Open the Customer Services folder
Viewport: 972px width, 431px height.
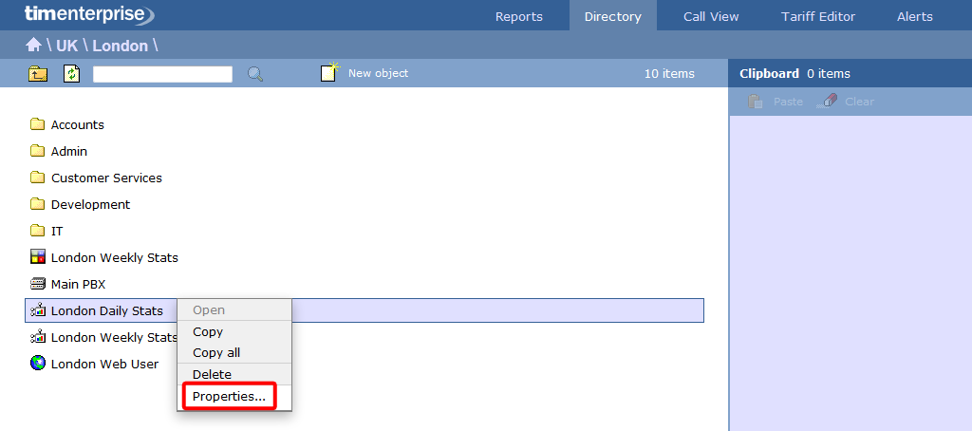(106, 178)
